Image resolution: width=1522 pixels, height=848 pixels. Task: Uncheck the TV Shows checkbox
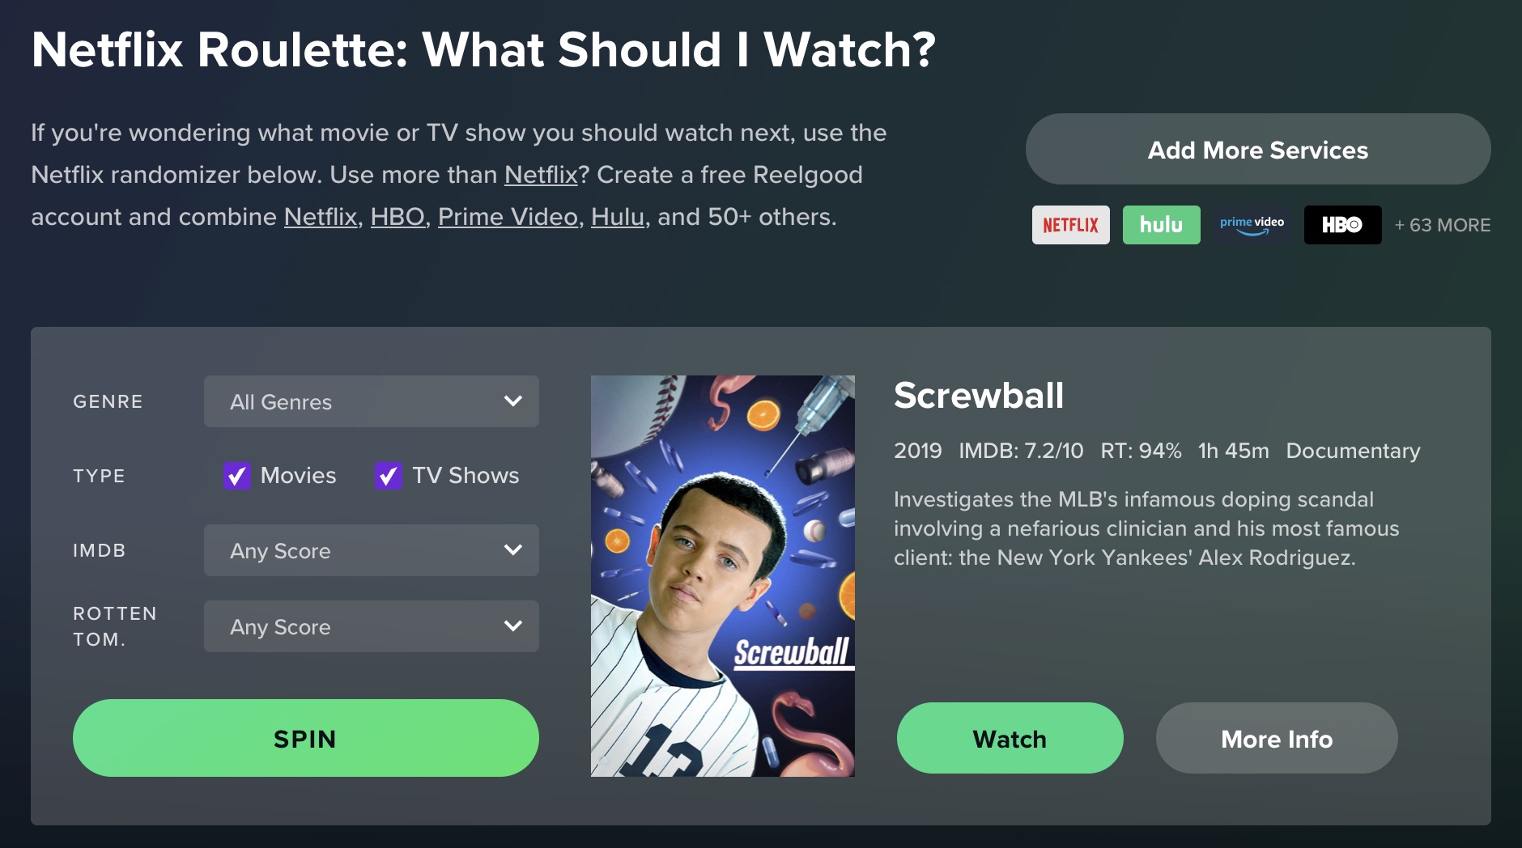(x=389, y=476)
